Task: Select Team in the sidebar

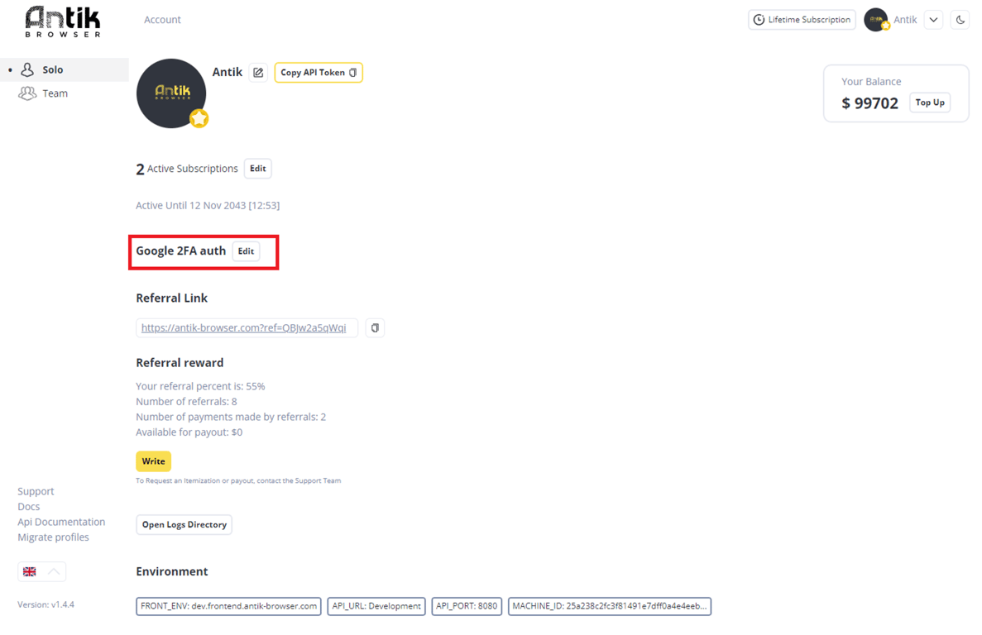Action: point(65,93)
